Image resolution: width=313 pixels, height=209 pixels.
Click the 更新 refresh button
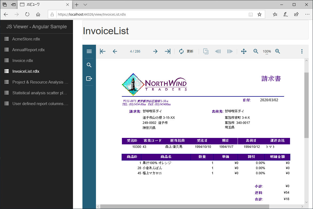tap(186, 51)
